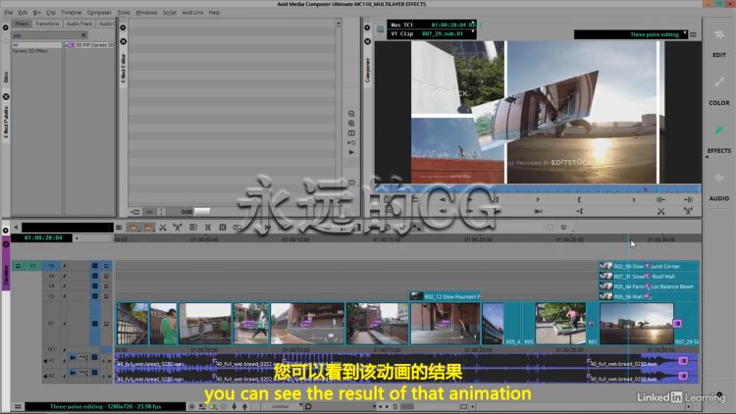
Task: Toggle V1 track monitor icon
Action: [x=106, y=324]
